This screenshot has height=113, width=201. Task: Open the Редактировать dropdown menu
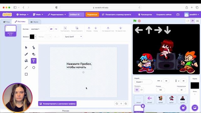57,14
